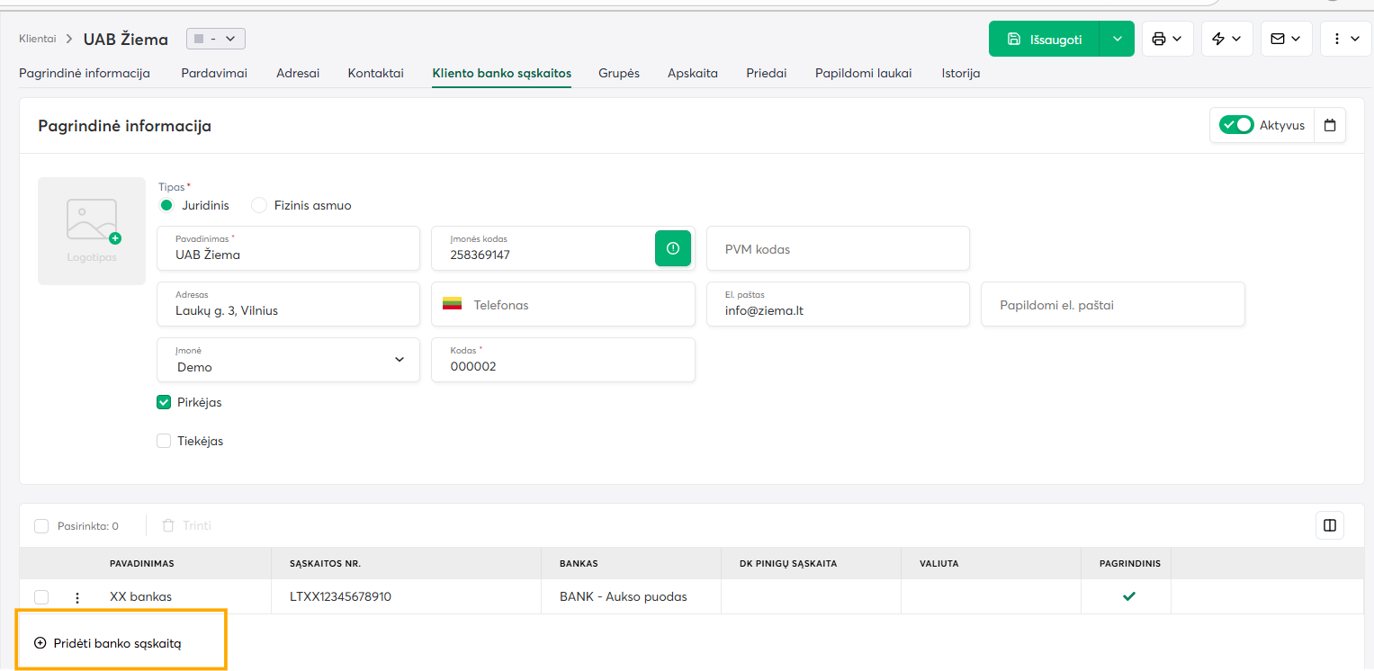Image resolution: width=1374 pixels, height=671 pixels.
Task: Open row actions menu for XX bankas
Action: tap(77, 597)
